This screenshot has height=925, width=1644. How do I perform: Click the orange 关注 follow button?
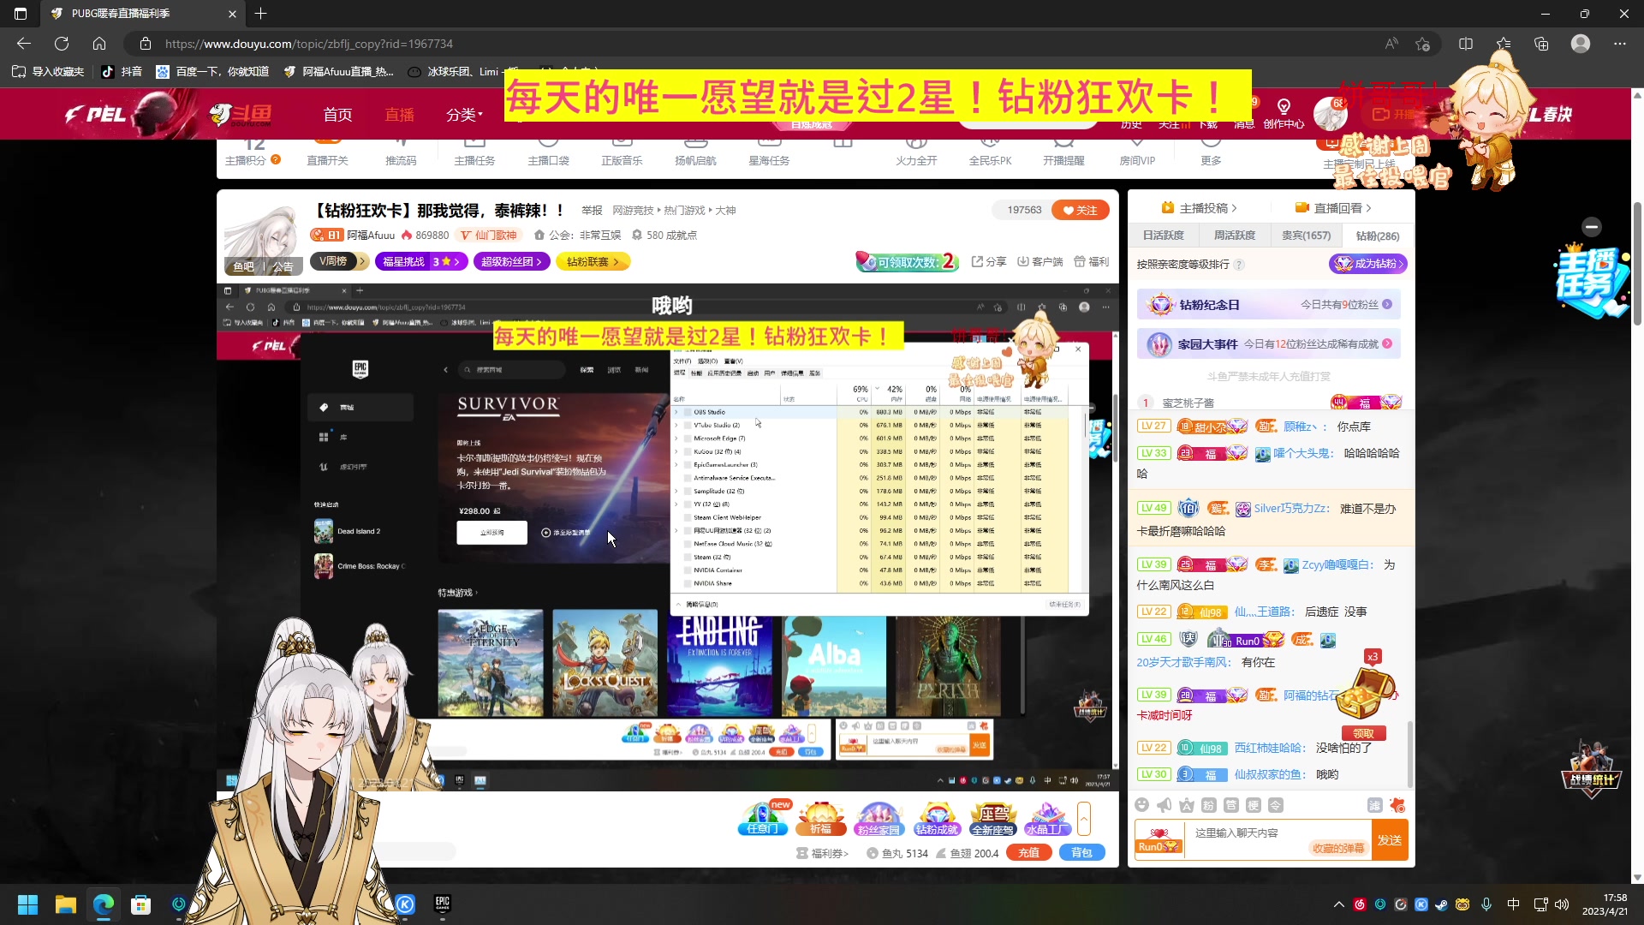[x=1080, y=210]
